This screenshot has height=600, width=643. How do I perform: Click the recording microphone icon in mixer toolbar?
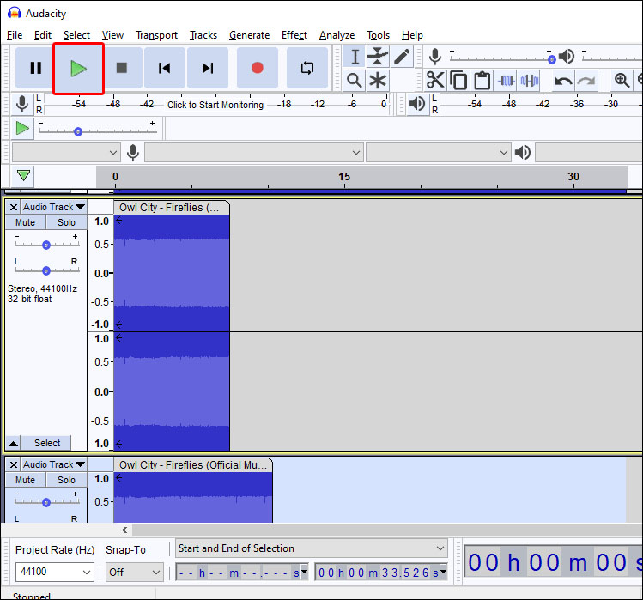(435, 57)
